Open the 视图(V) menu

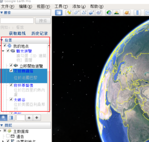tap(43, 6)
